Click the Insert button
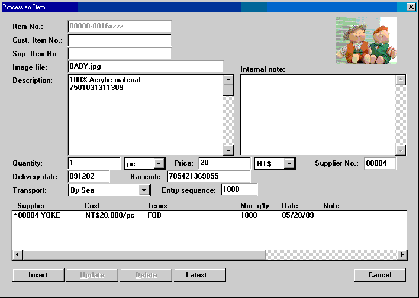Screen dimensions: 419x298 pos(38,275)
